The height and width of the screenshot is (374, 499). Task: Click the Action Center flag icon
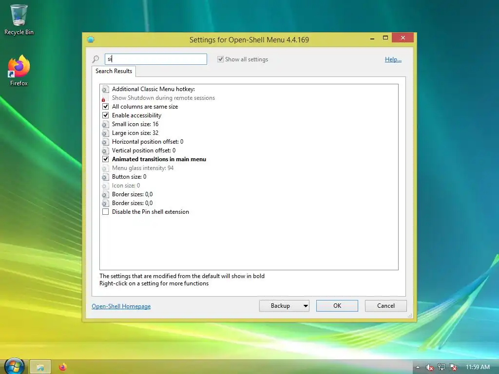[453, 367]
